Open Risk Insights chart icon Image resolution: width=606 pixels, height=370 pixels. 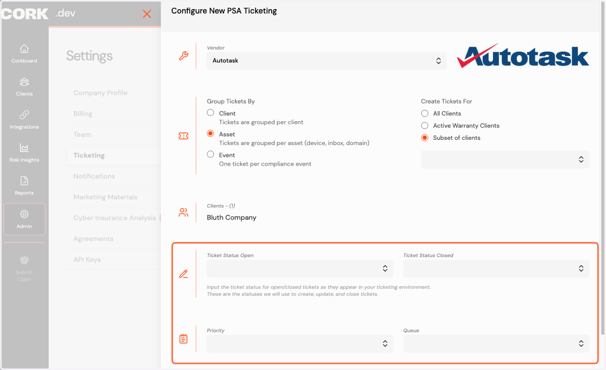tap(24, 148)
